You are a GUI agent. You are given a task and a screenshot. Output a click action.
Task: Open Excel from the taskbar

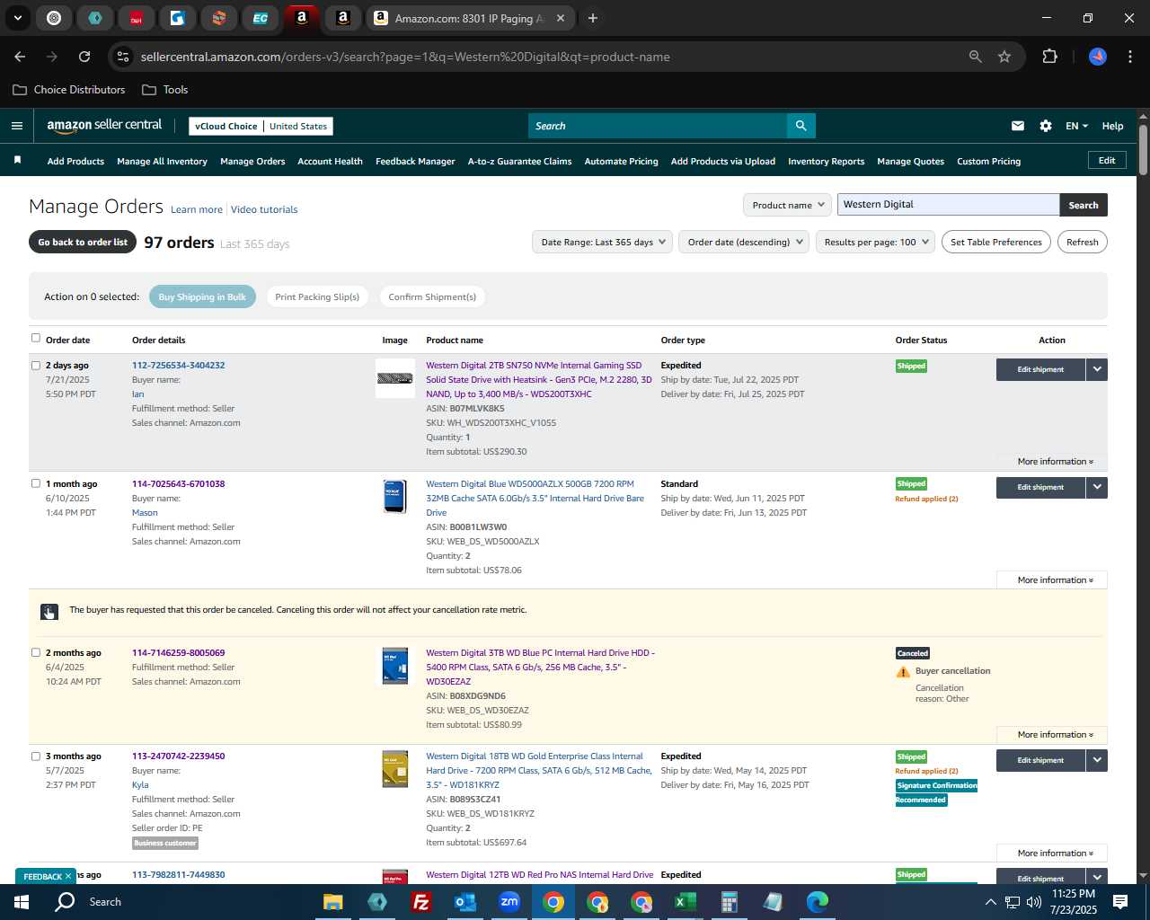[x=685, y=902]
